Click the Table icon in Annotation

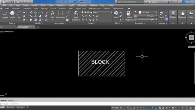67,20
